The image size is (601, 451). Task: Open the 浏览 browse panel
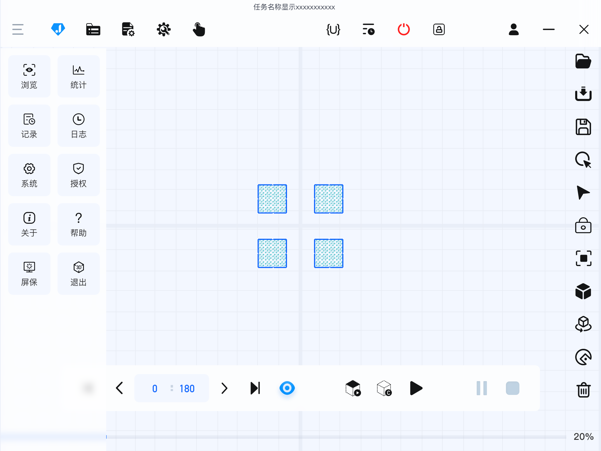(x=29, y=76)
